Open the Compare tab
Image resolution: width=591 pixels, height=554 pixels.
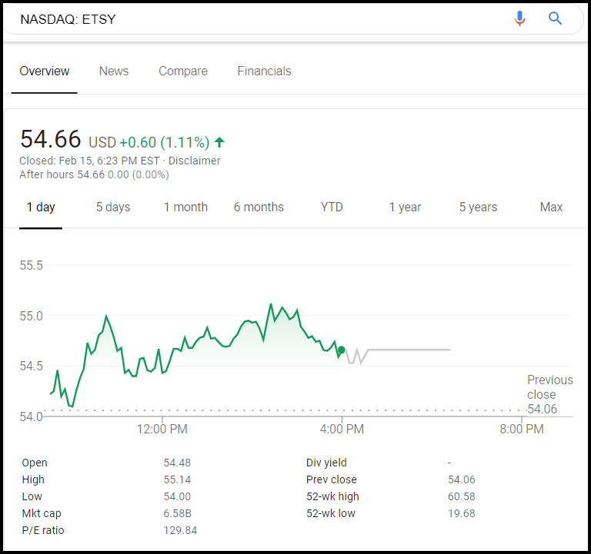point(183,71)
